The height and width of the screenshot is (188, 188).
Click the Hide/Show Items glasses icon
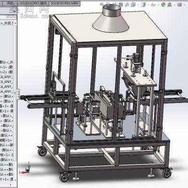pos(153,5)
